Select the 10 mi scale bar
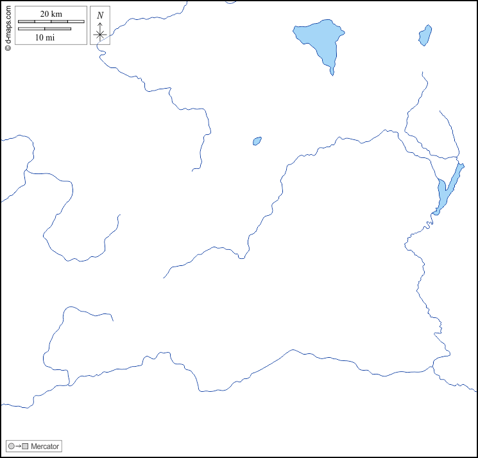 pos(44,29)
